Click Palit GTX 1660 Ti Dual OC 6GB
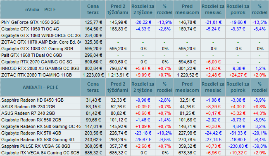This screenshot has height=156, width=269. click(x=31, y=55)
